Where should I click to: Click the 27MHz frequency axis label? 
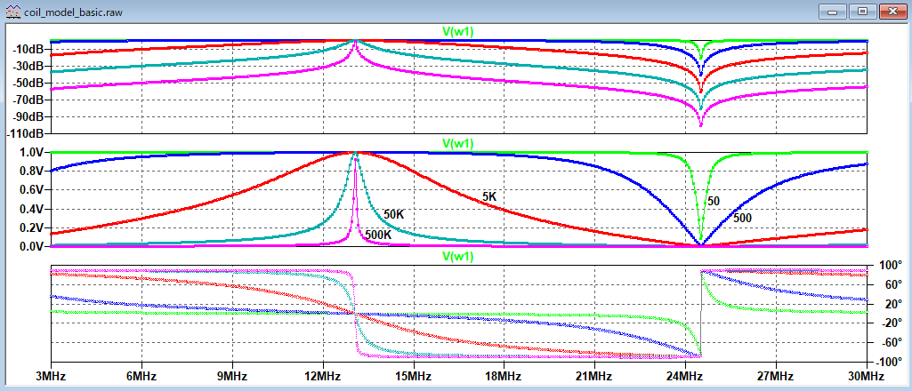[x=776, y=377]
